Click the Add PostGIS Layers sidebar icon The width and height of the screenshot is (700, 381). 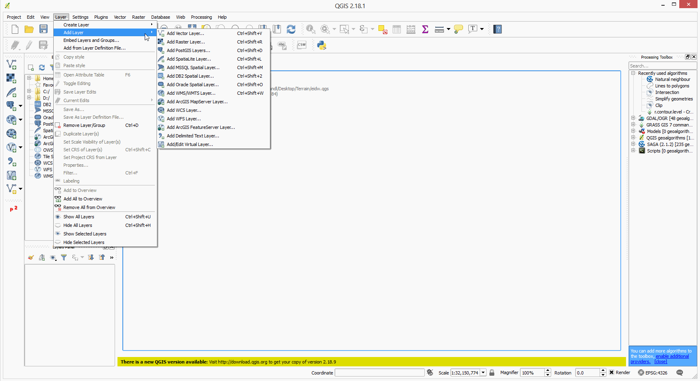[x=11, y=105]
